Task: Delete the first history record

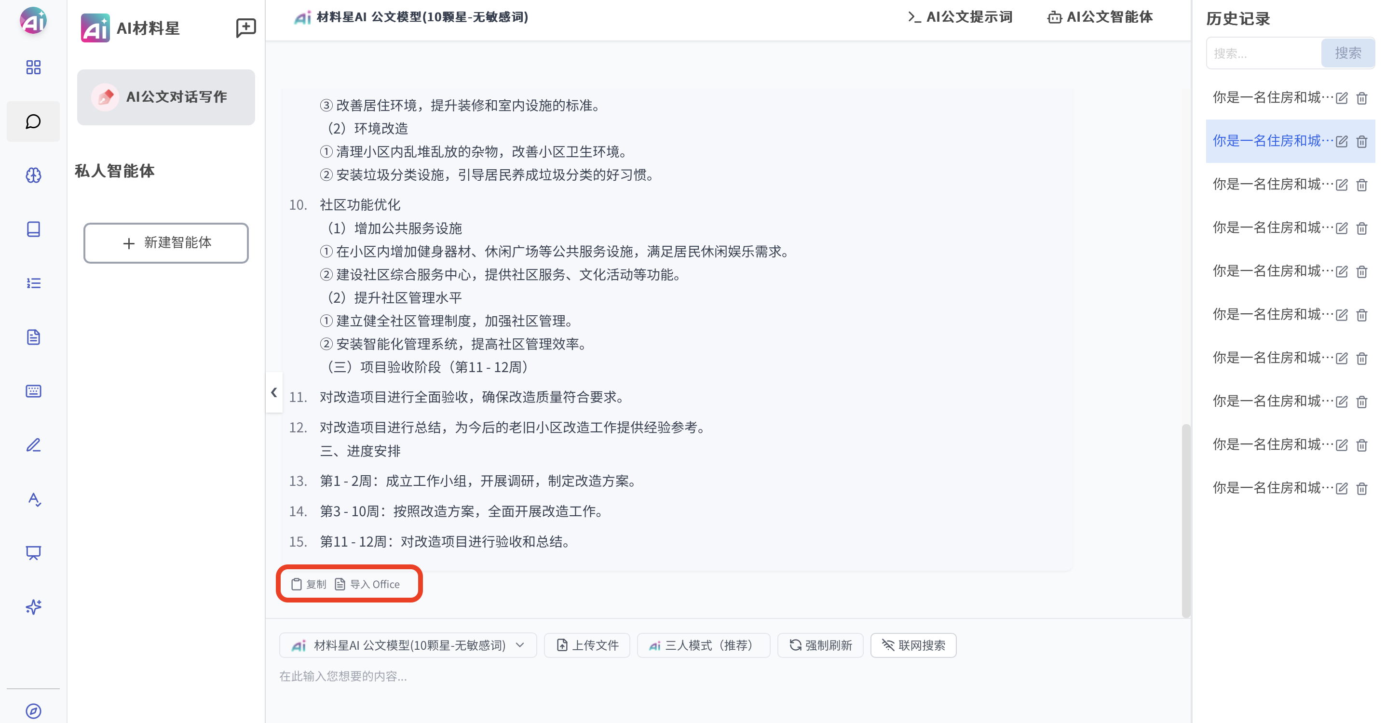Action: [x=1361, y=98]
